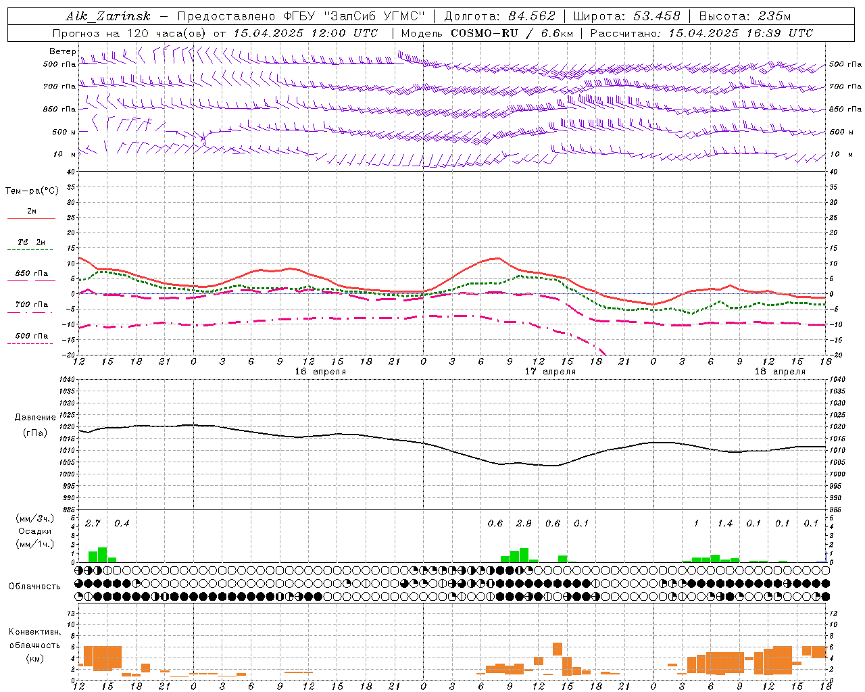
Task: Click the Td 2м legend entry
Action: coord(32,243)
